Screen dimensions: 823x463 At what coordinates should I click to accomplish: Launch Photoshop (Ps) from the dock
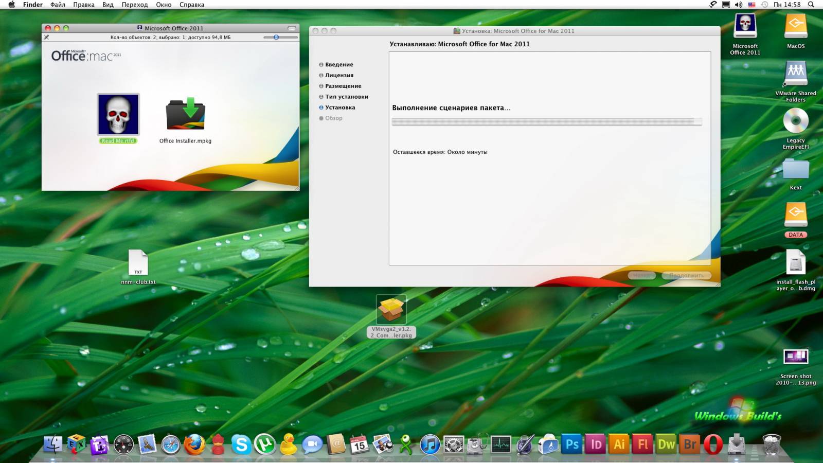(x=572, y=444)
